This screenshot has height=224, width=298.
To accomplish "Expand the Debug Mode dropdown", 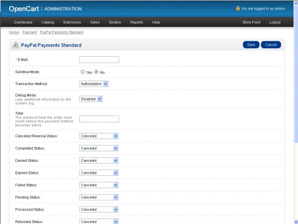I will [91, 99].
